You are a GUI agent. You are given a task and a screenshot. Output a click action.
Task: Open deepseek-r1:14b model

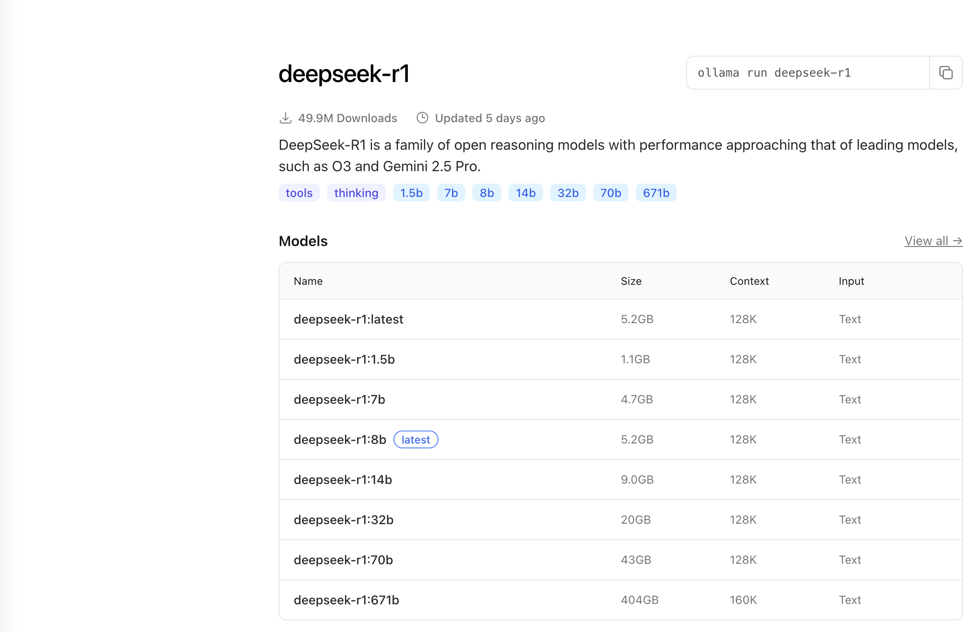click(343, 480)
